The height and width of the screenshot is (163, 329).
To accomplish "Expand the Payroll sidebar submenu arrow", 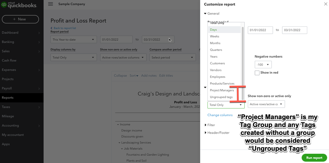I will click(39, 88).
